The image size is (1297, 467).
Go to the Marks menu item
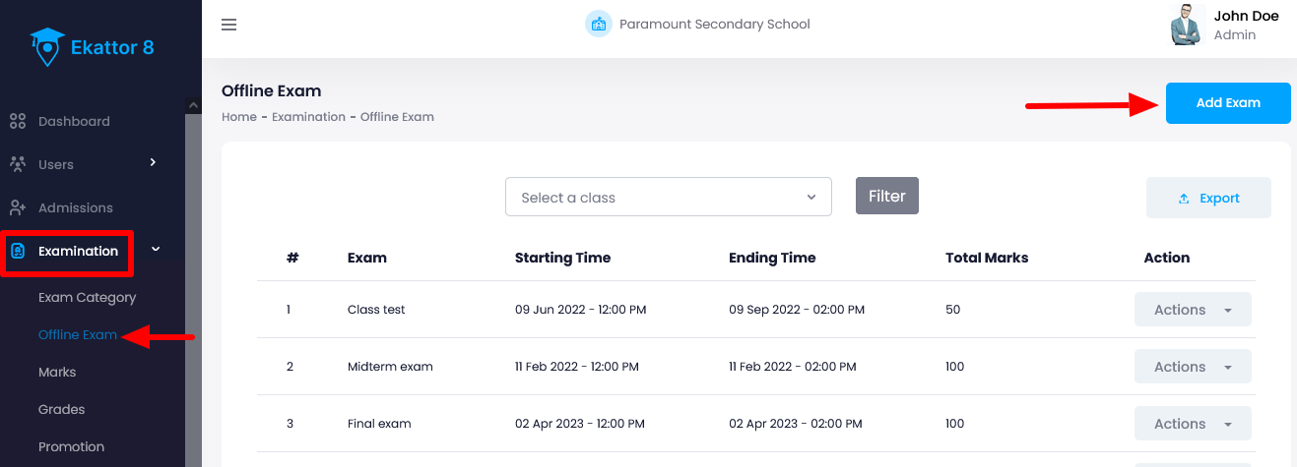(x=57, y=372)
